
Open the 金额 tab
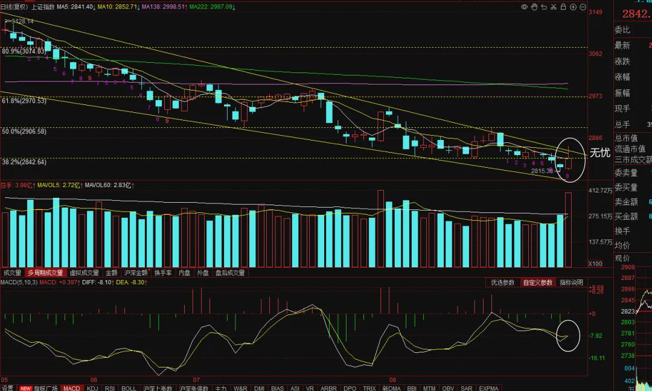(112, 273)
